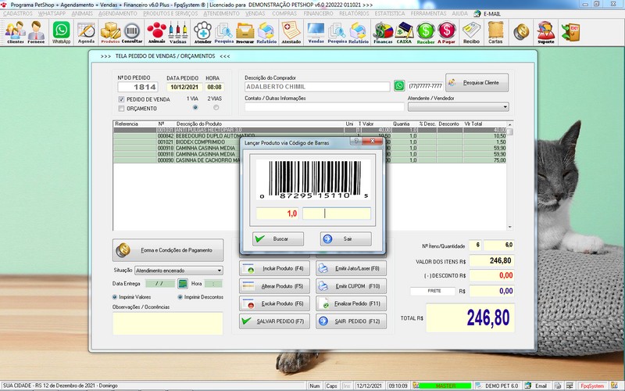Click the Incluir Produto (F4) button

pos(274,268)
